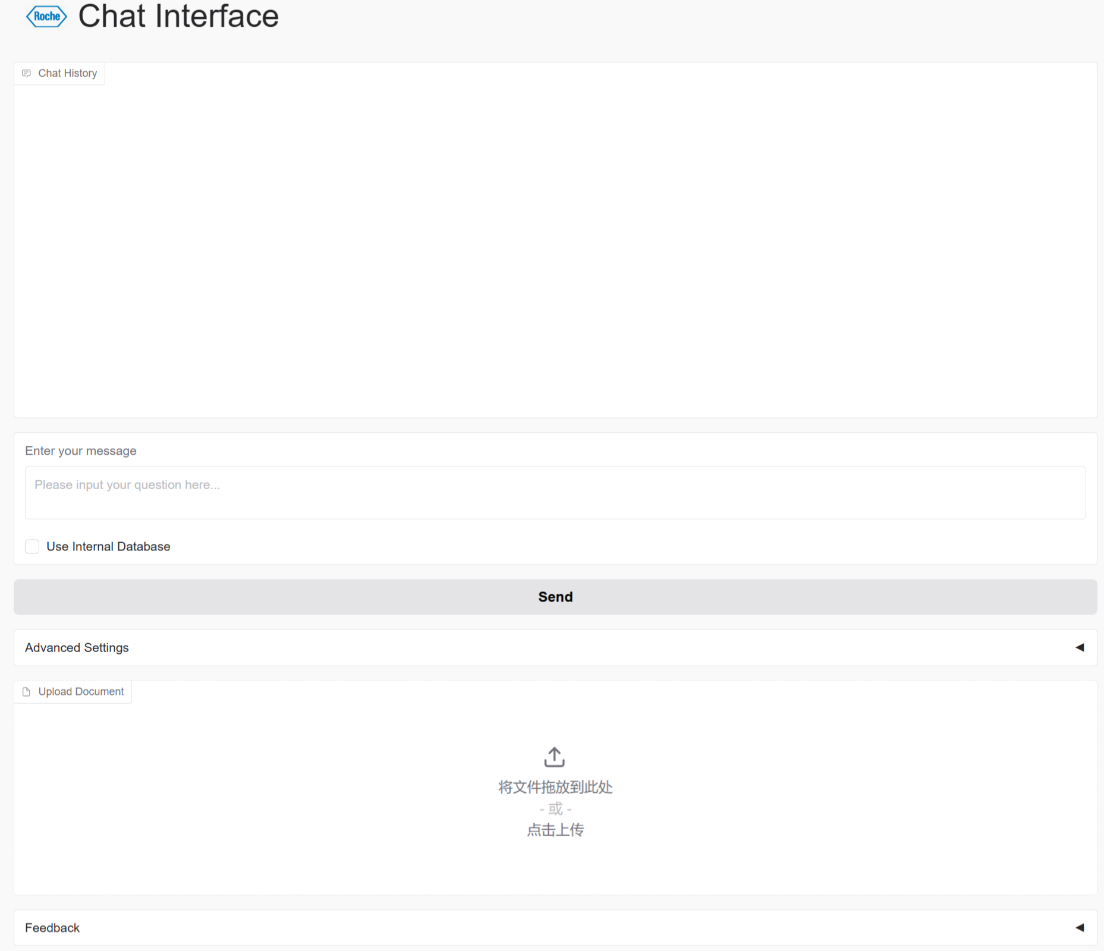1104x951 pixels.
Task: Click the upload arrow icon
Action: (554, 757)
